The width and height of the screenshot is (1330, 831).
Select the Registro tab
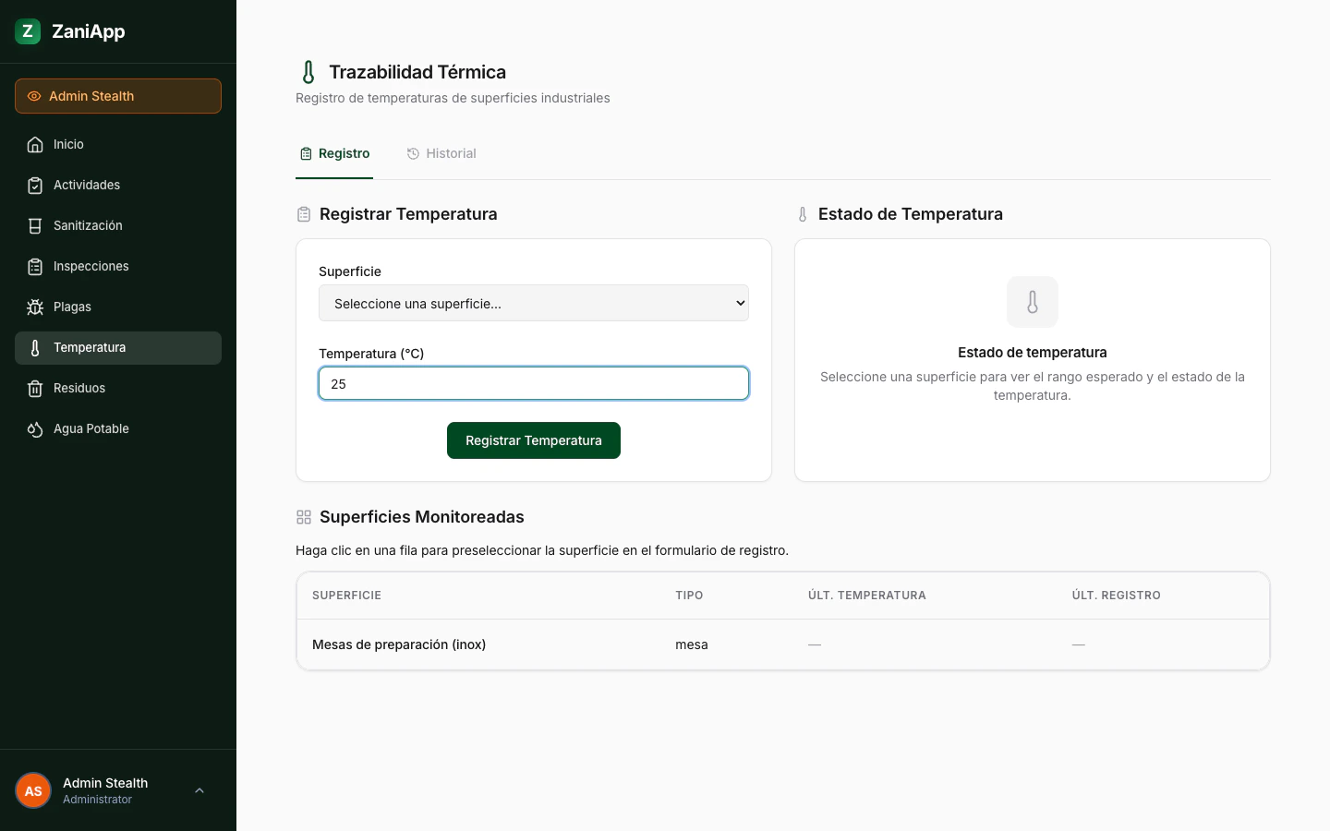pos(334,153)
